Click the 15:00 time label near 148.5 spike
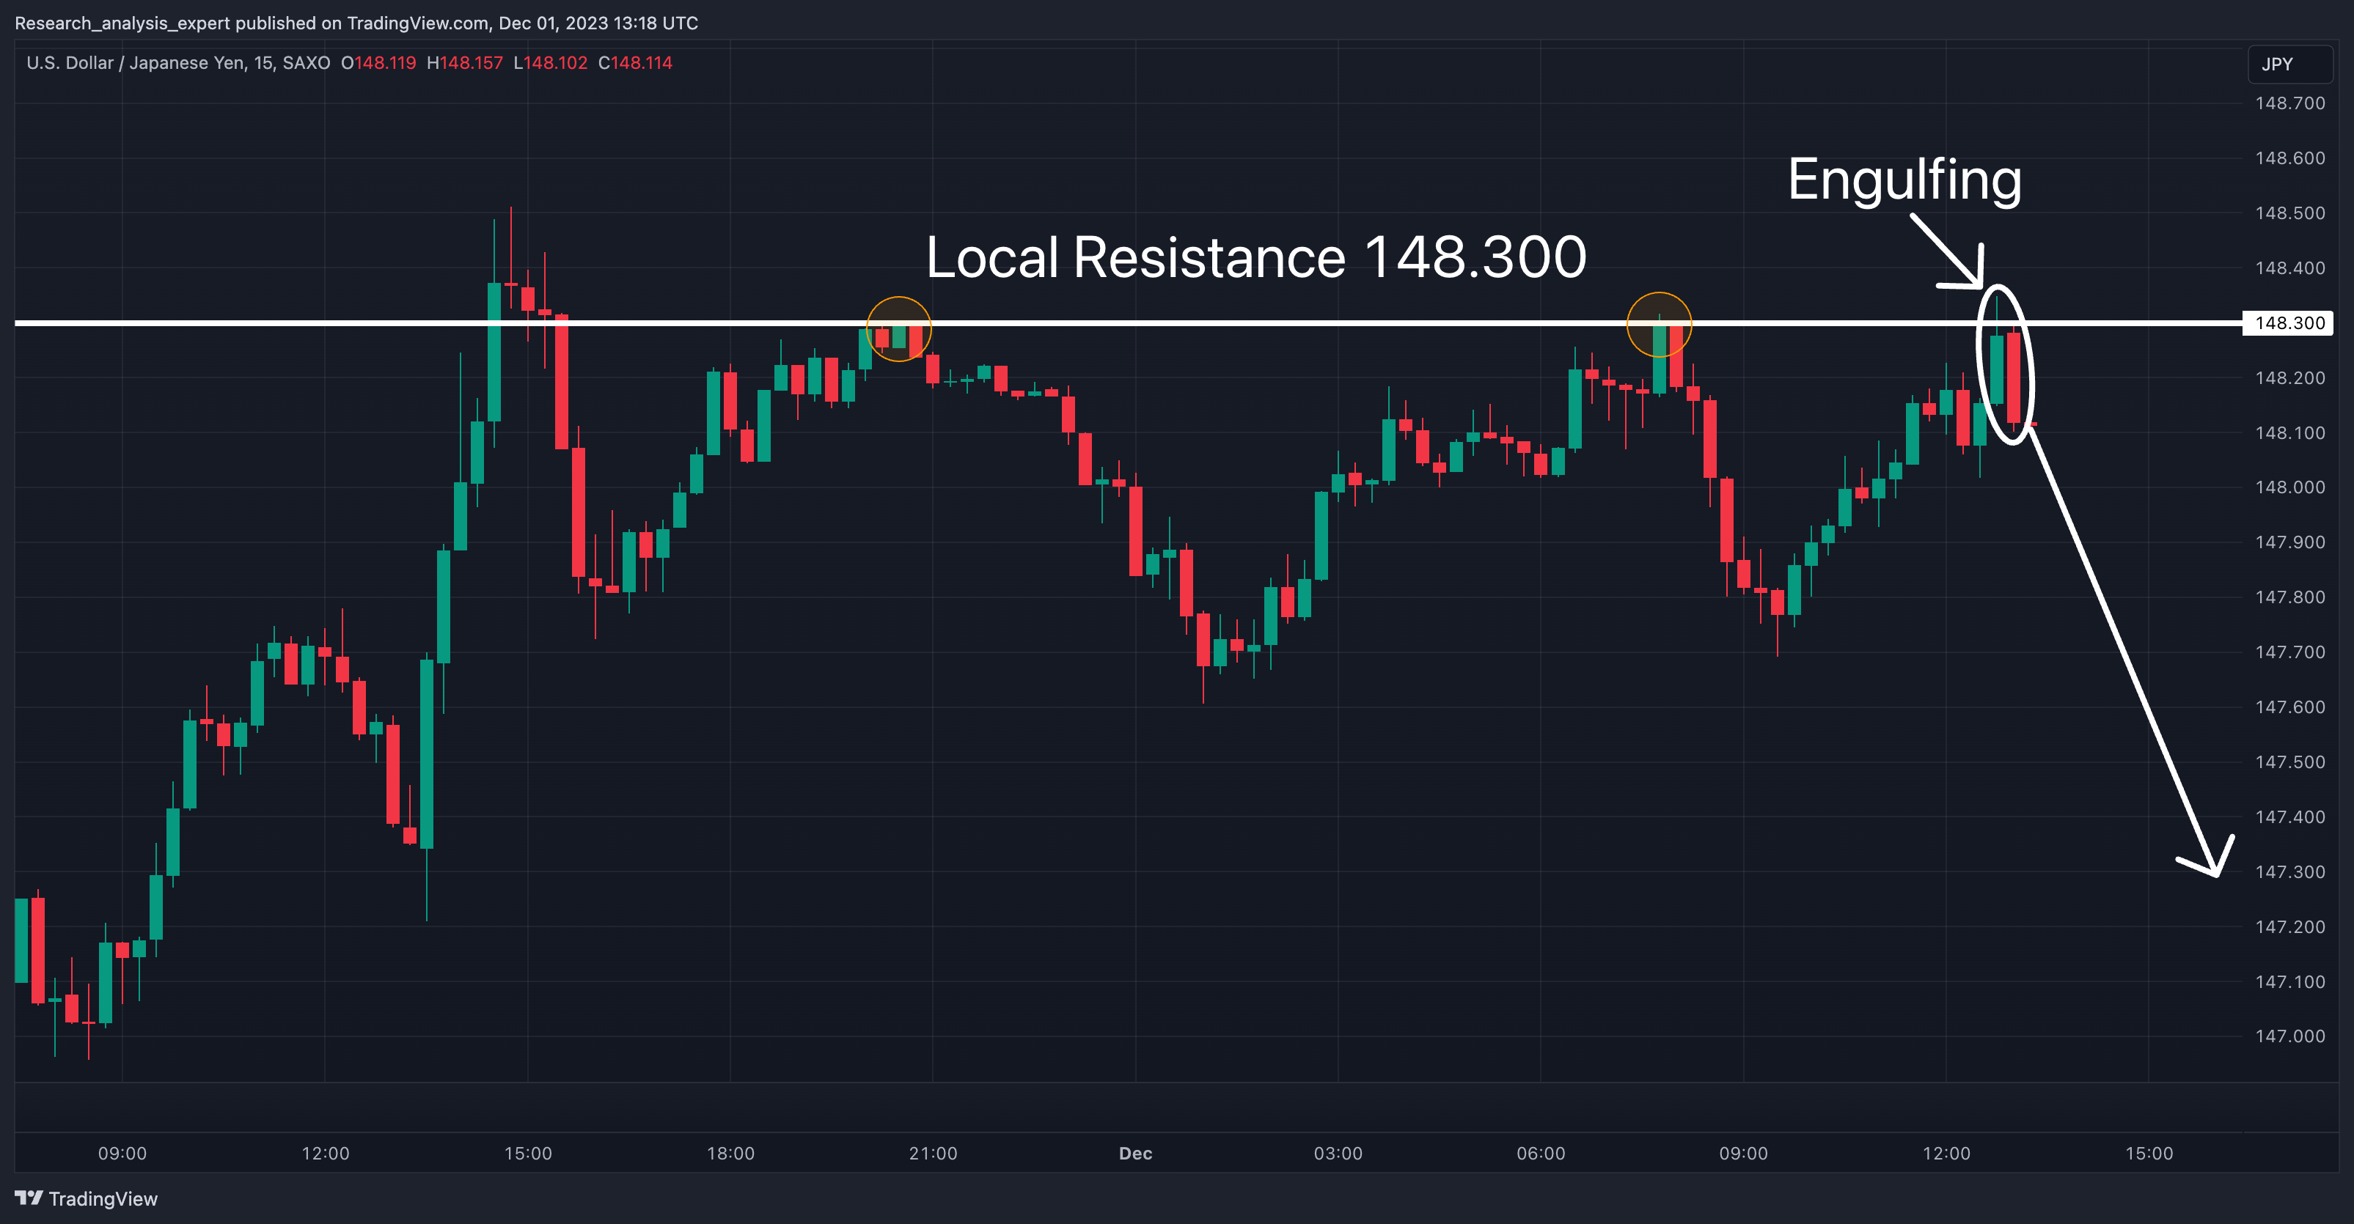 [528, 1153]
